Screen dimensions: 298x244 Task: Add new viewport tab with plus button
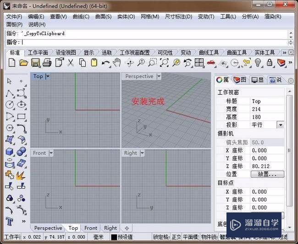click(x=127, y=228)
